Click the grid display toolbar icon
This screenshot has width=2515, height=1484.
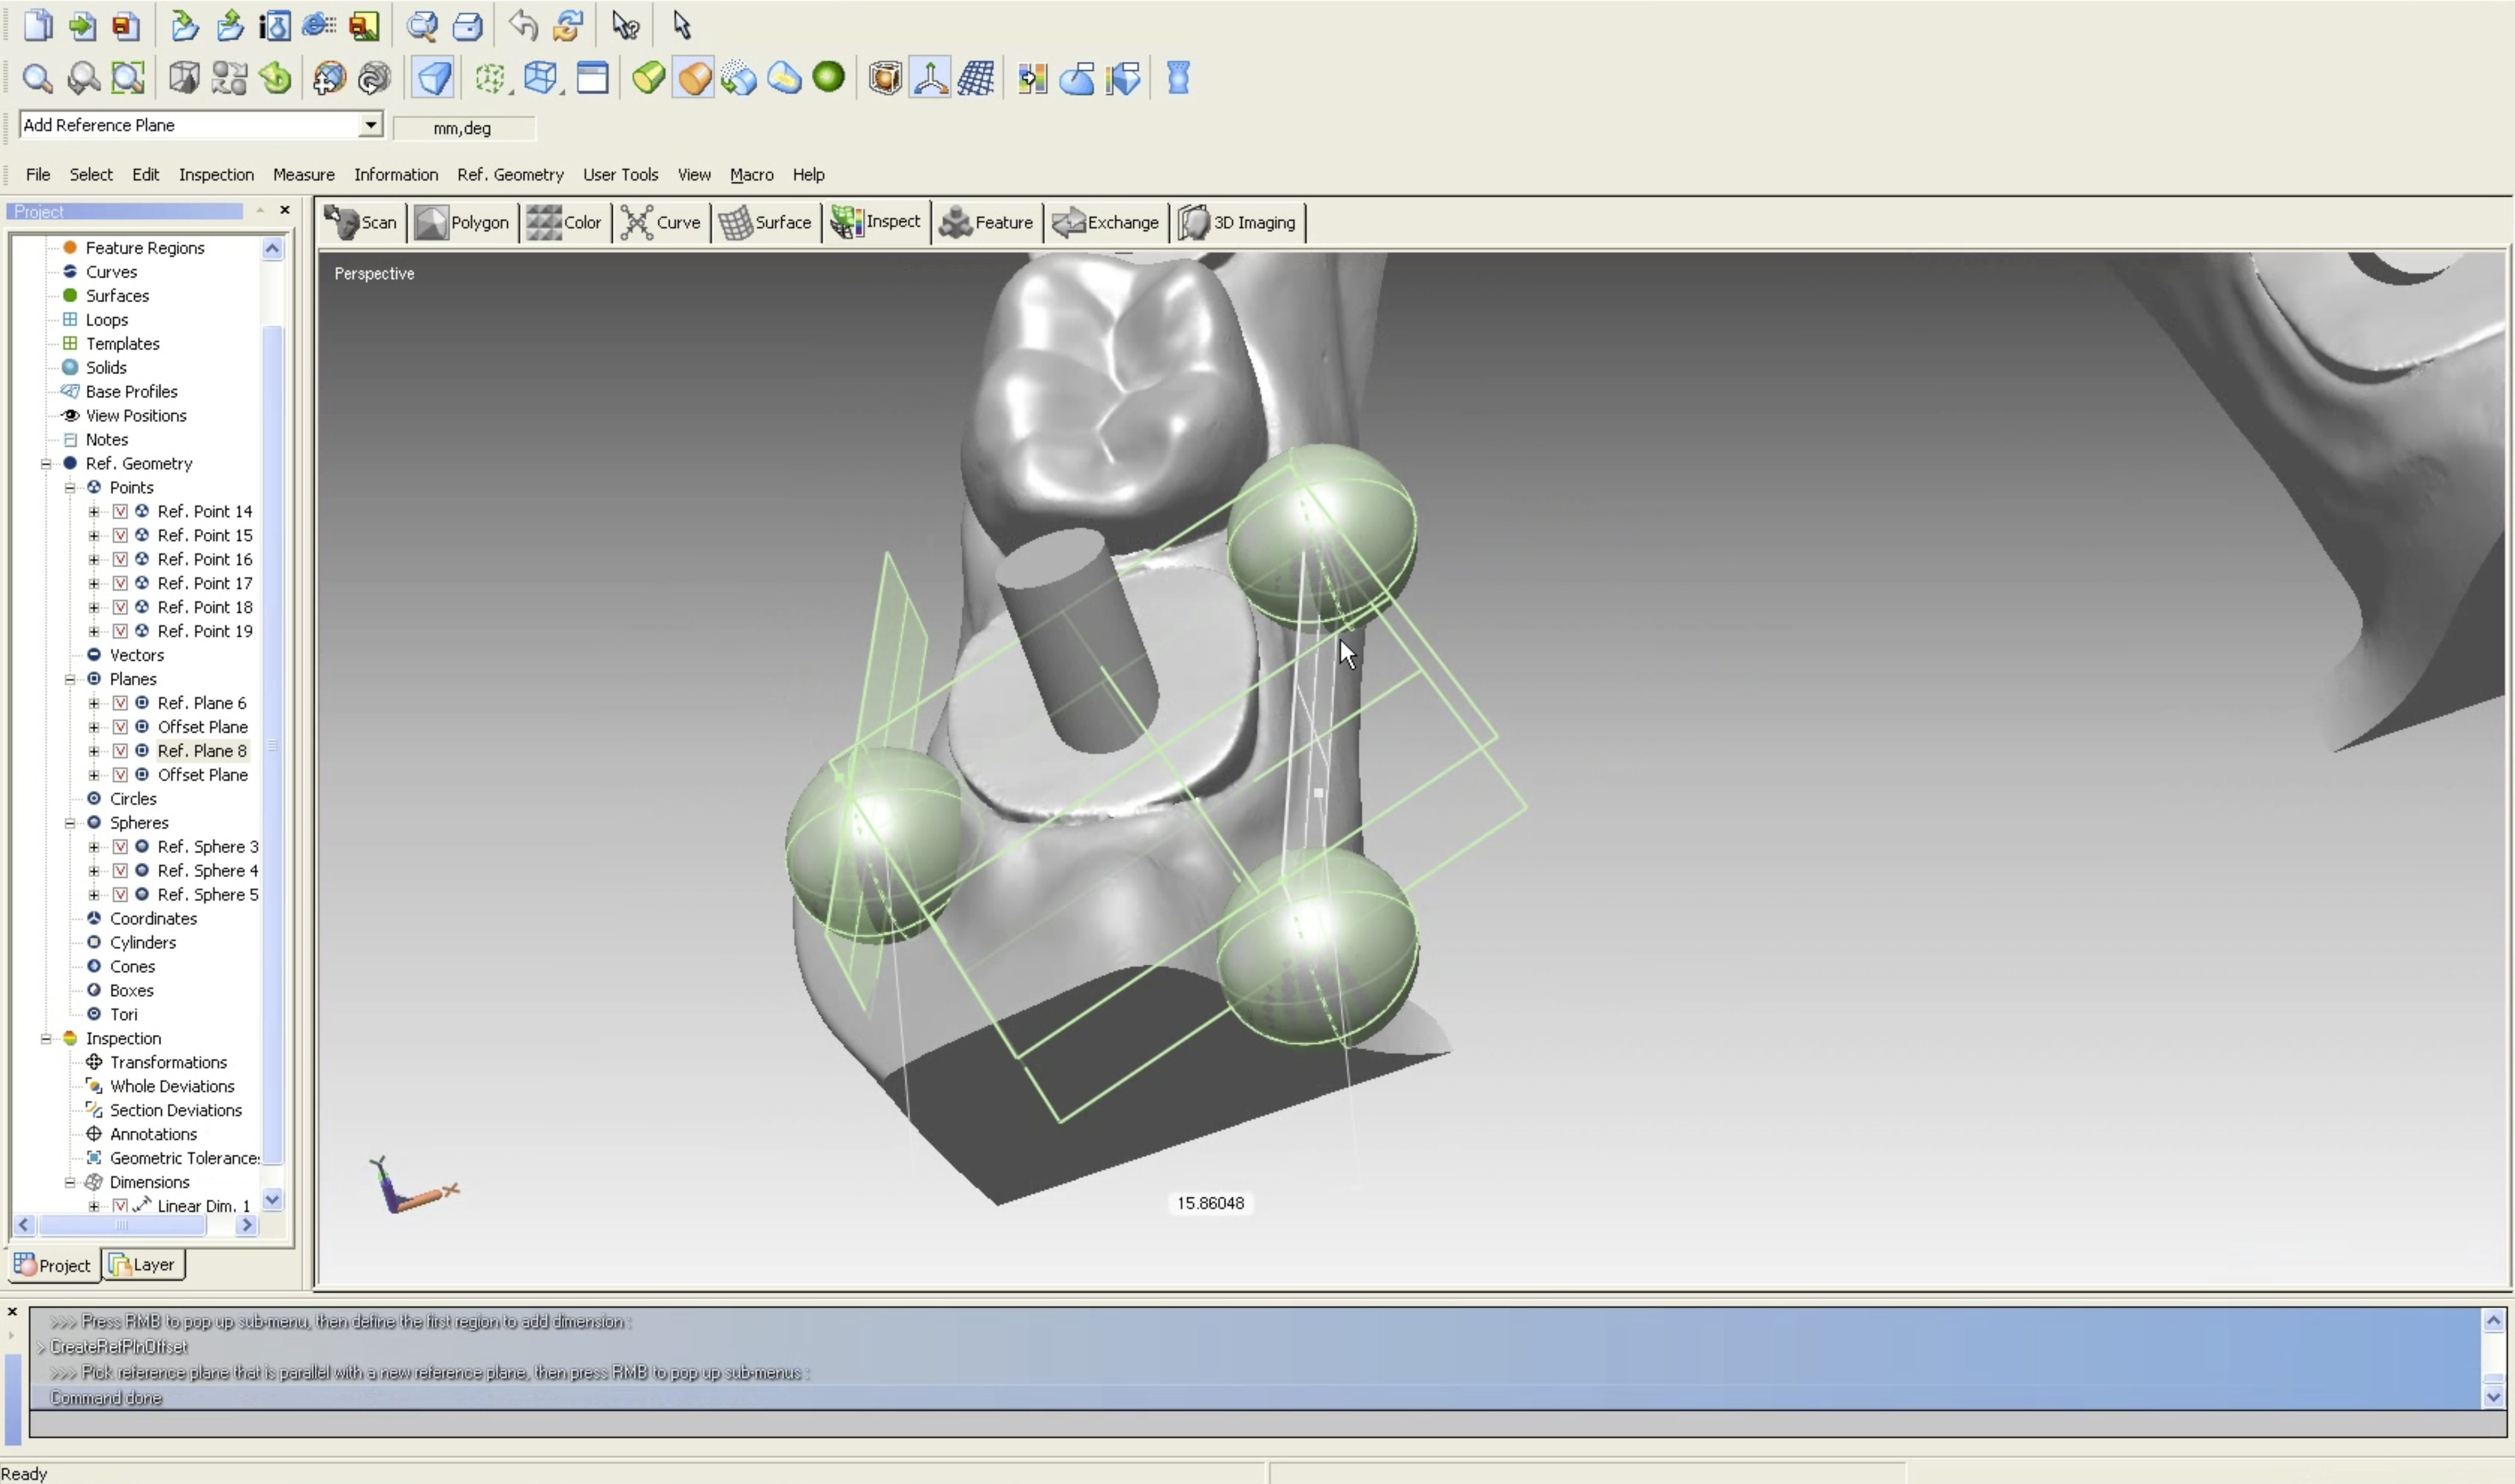pyautogui.click(x=975, y=78)
